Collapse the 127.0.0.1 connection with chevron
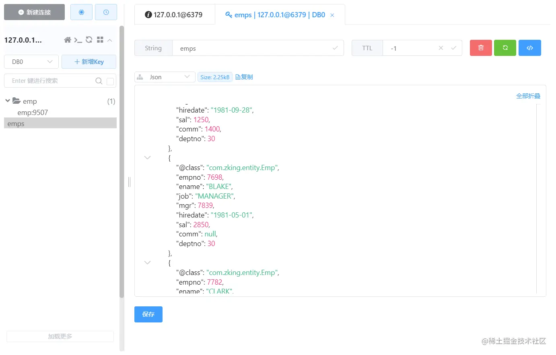Image resolution: width=556 pixels, height=355 pixels. point(109,40)
